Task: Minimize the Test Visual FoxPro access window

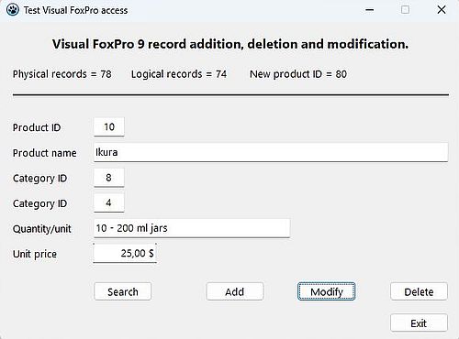Action: [x=370, y=10]
